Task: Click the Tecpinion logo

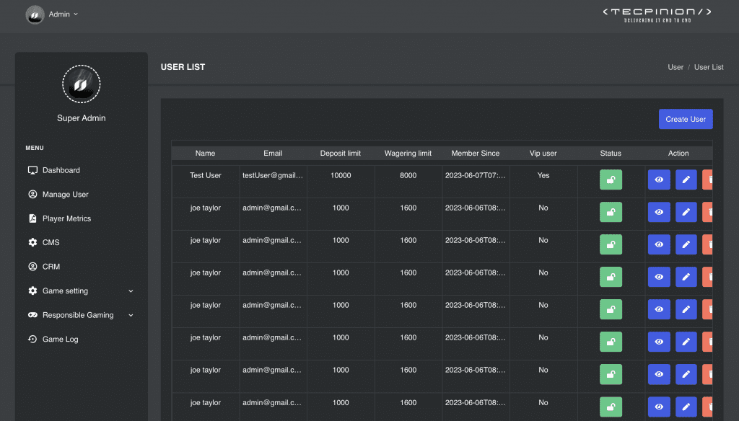Action: click(657, 14)
